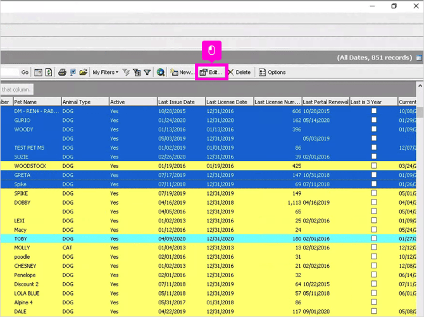Open the My Filters dropdown
This screenshot has width=424, height=317.
[106, 72]
